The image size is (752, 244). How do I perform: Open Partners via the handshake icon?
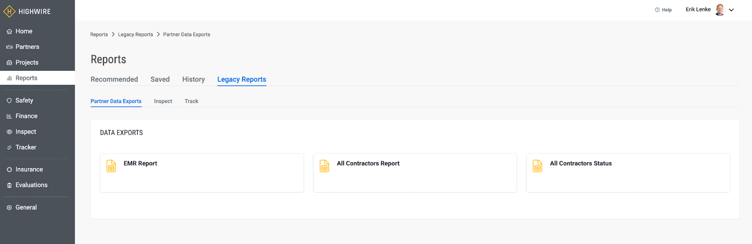click(9, 47)
